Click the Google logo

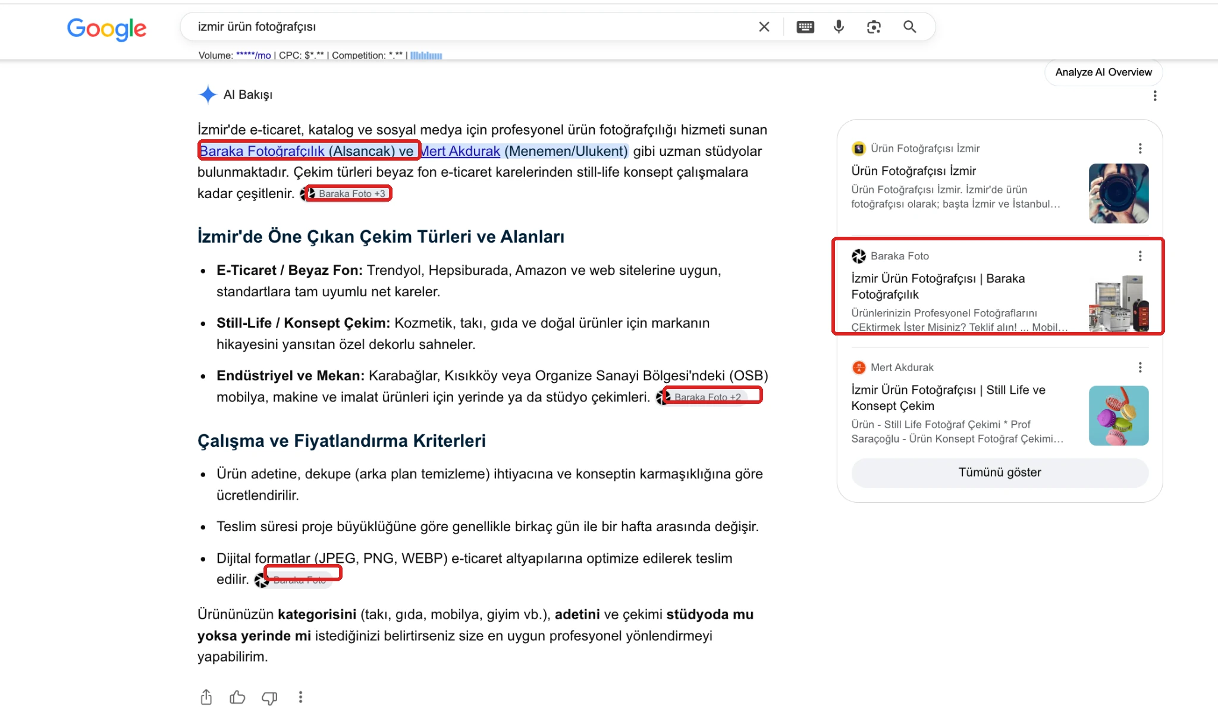106,28
